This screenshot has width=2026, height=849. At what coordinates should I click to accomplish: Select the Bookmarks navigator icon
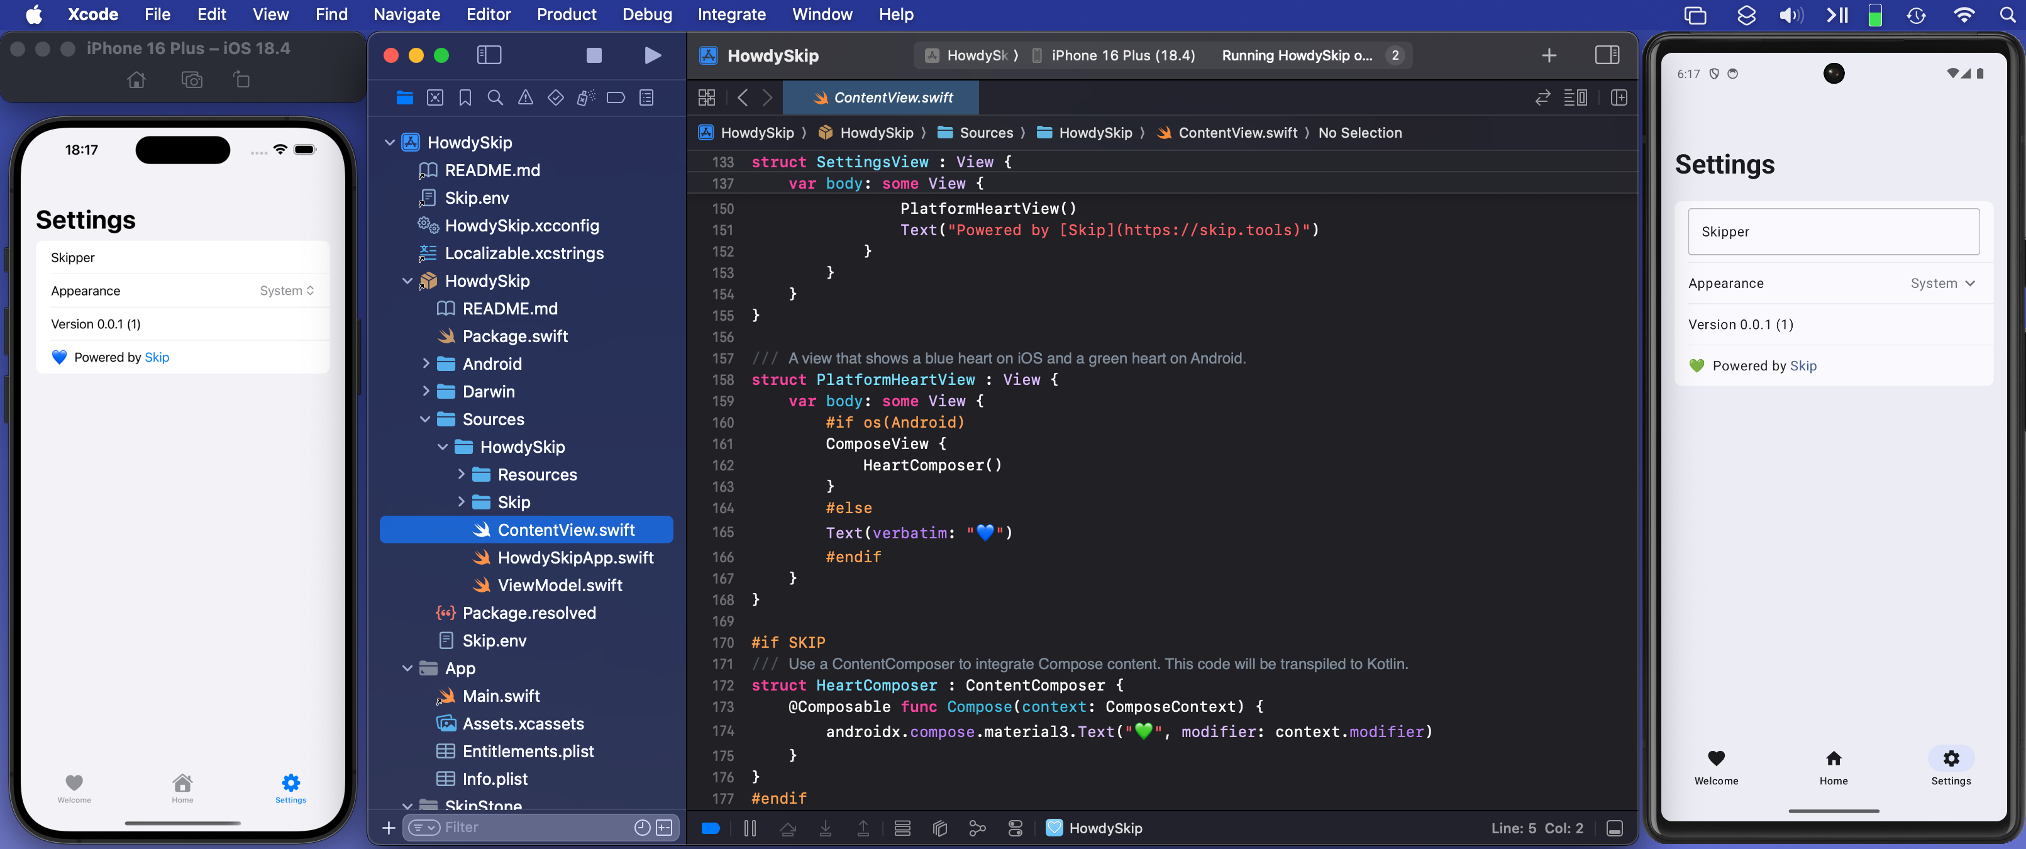[x=465, y=97]
